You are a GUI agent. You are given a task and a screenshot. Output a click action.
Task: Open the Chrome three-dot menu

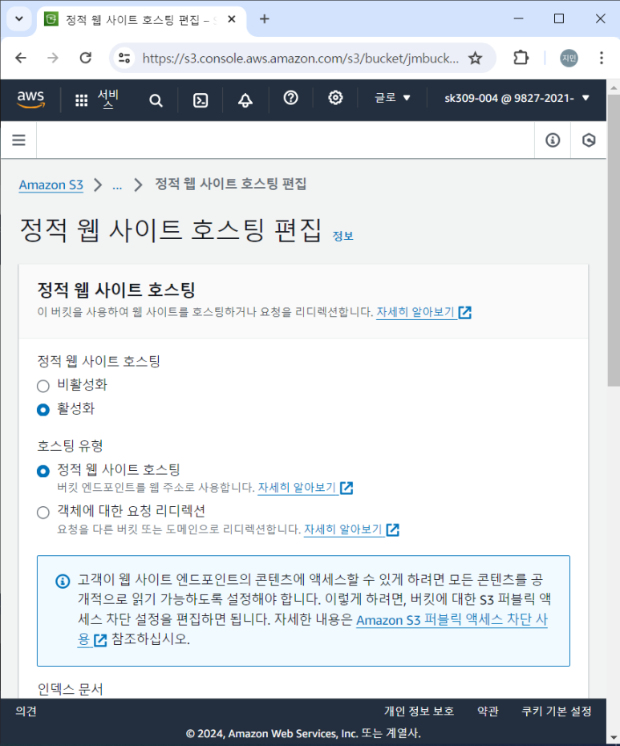[x=602, y=58]
